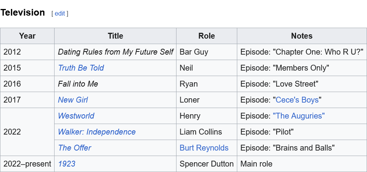The height and width of the screenshot is (172, 367).
Task: Click the Spencer Dutton role cell
Action: 206,164
